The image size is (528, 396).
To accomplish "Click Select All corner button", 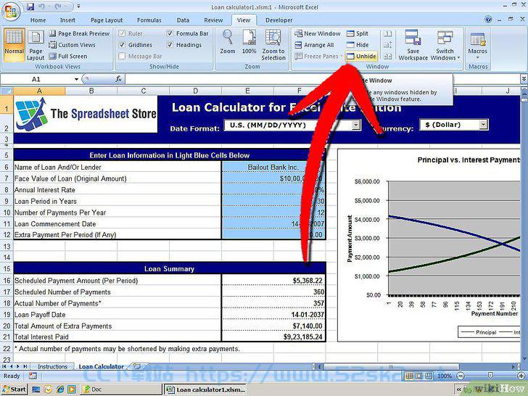I will (x=7, y=91).
